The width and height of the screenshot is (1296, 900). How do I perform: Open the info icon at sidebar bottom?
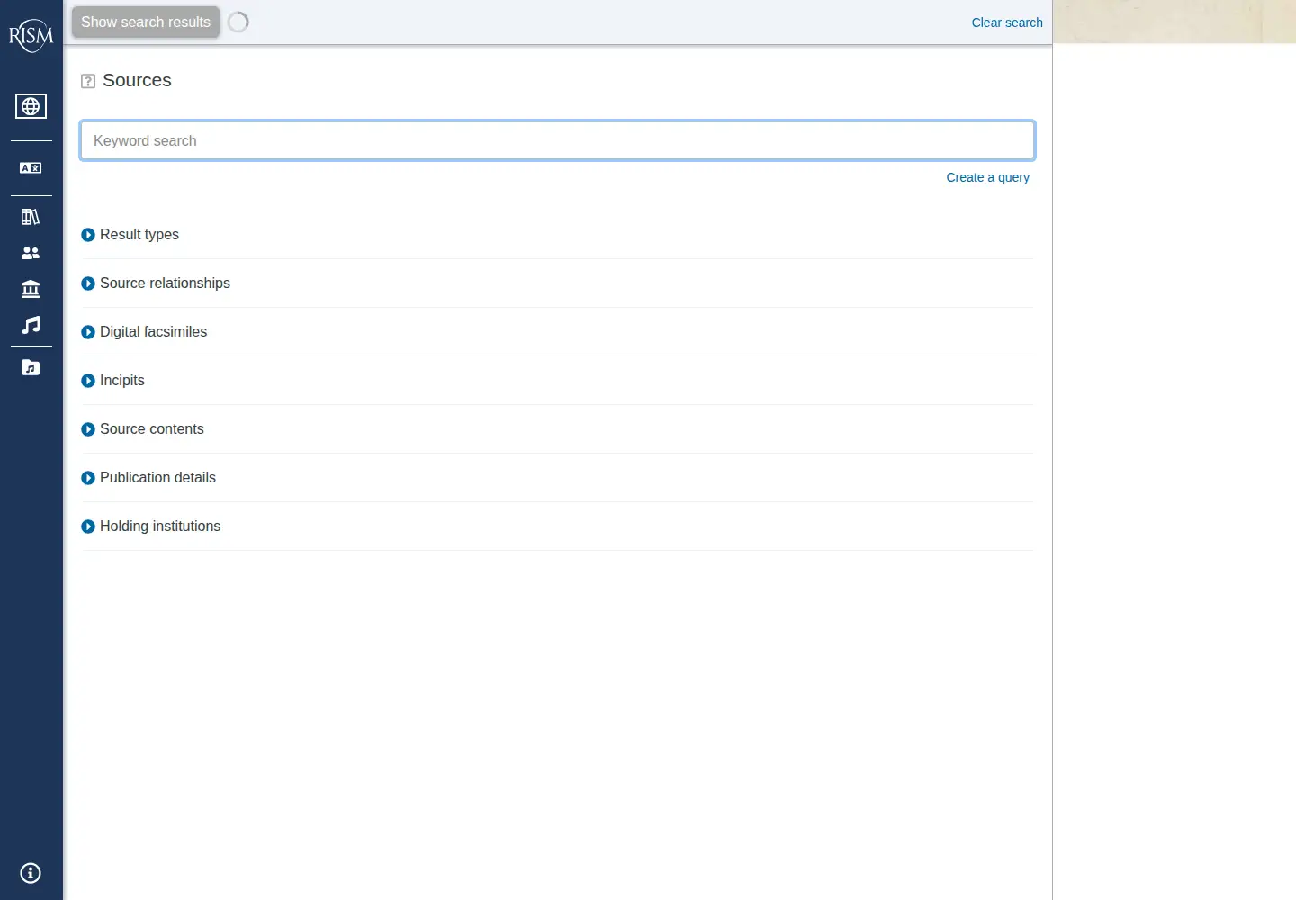31,873
